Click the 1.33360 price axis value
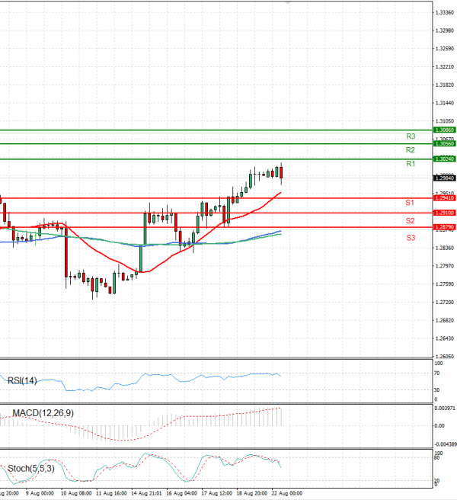This screenshot has width=457, height=500. tap(445, 12)
